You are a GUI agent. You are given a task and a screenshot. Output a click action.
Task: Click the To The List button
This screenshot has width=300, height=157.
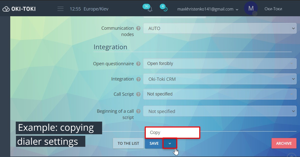pos(128,143)
